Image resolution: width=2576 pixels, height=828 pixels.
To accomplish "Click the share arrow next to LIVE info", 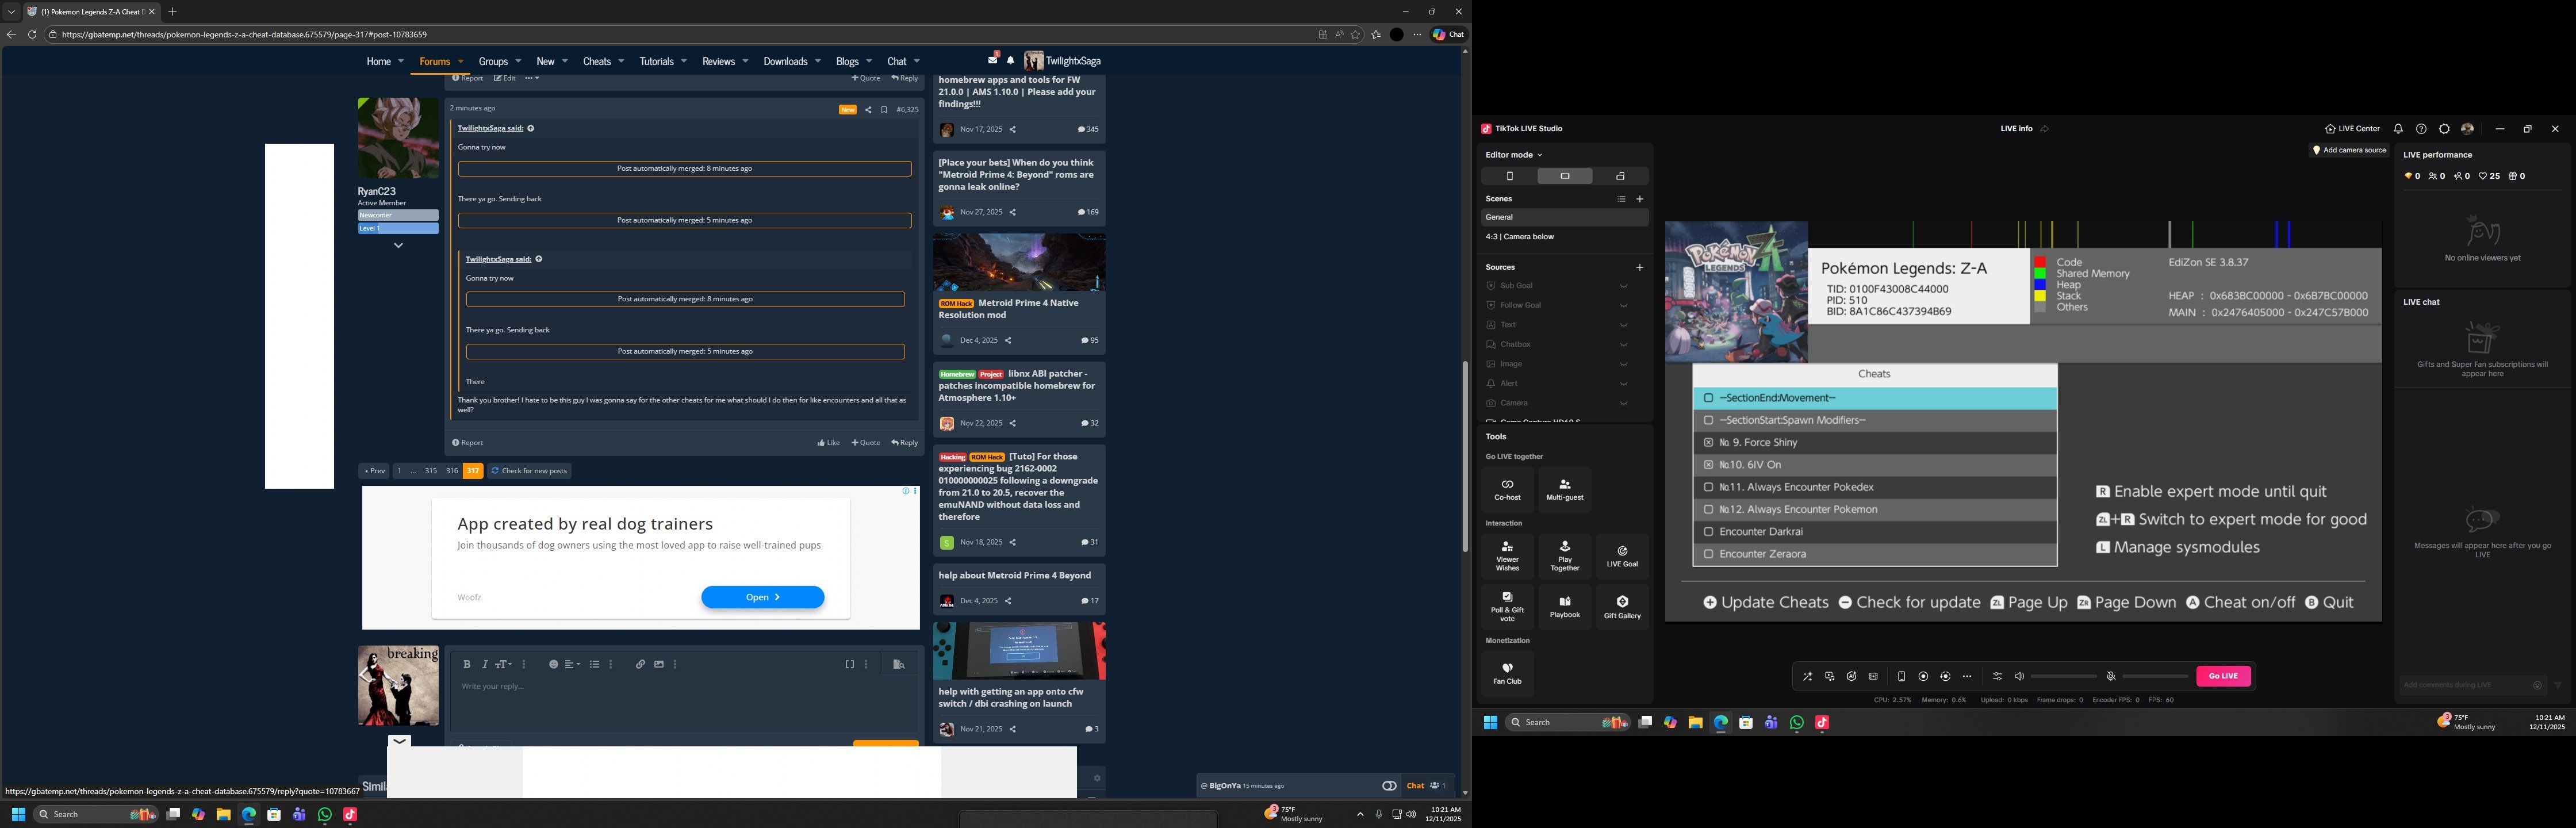I will 2044,129.
